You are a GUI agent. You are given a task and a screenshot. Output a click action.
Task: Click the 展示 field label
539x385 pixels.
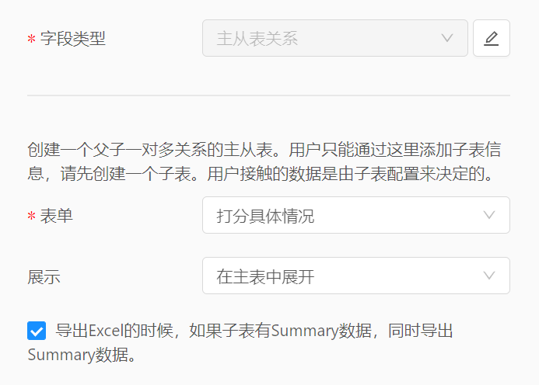click(44, 277)
